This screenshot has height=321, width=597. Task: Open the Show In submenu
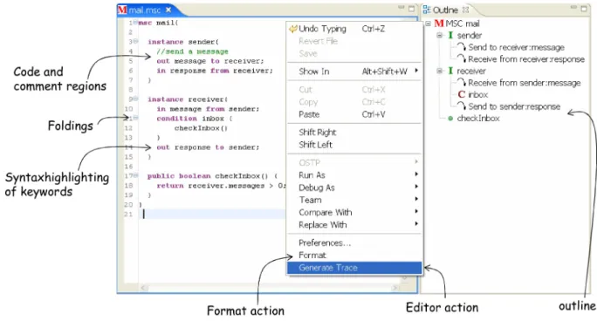tap(354, 72)
